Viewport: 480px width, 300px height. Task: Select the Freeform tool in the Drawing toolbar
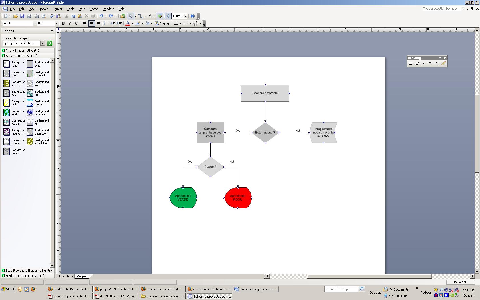(437, 63)
